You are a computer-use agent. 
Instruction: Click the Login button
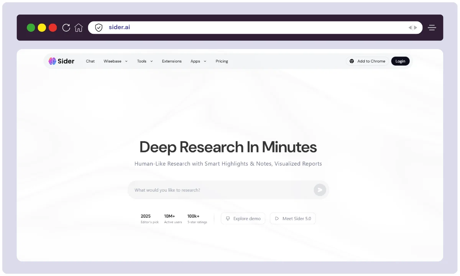(x=400, y=61)
